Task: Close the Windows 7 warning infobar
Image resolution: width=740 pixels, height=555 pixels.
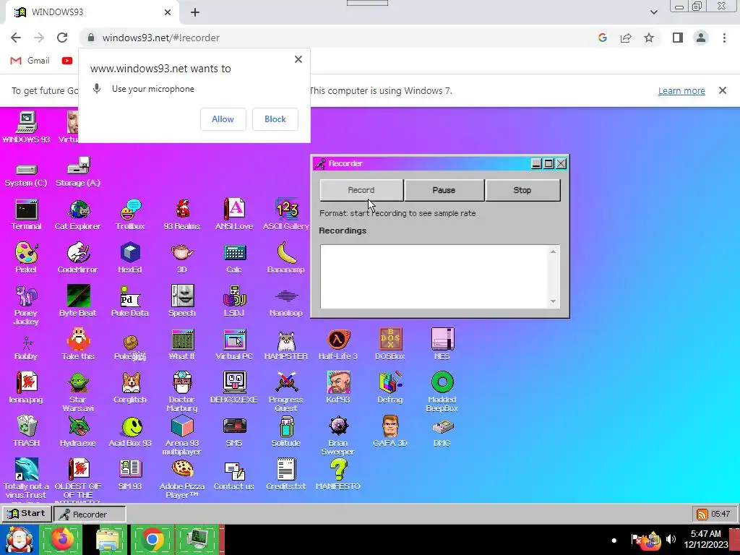Action: click(x=723, y=90)
